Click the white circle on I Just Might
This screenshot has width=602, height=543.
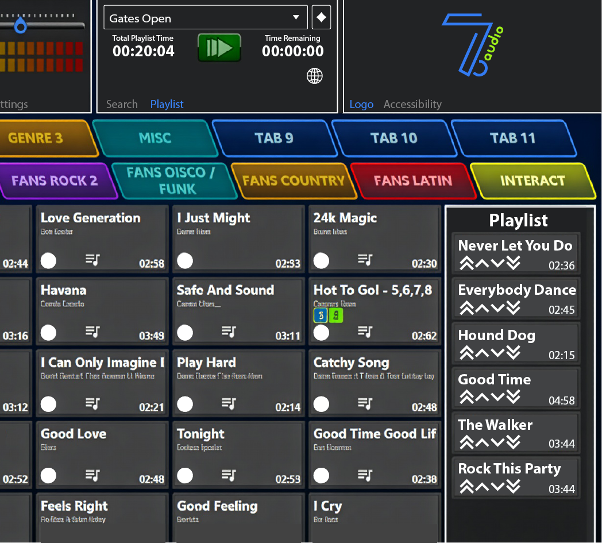[x=184, y=261]
